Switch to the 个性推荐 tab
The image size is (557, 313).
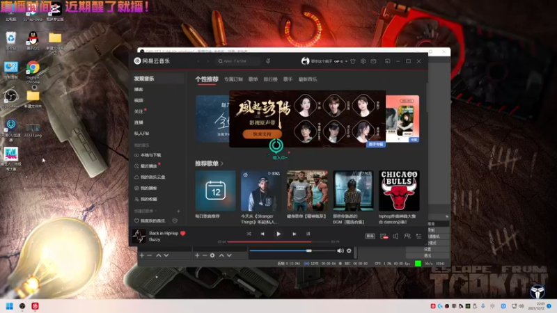(207, 79)
